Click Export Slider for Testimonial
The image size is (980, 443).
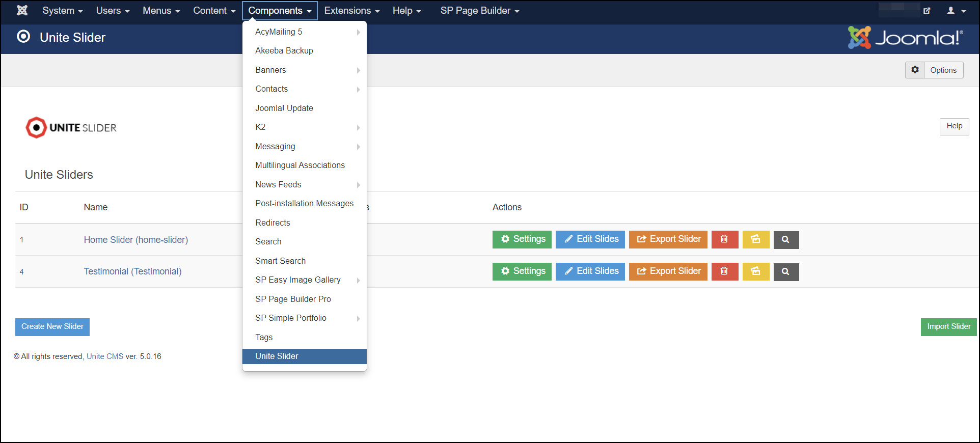coord(668,271)
